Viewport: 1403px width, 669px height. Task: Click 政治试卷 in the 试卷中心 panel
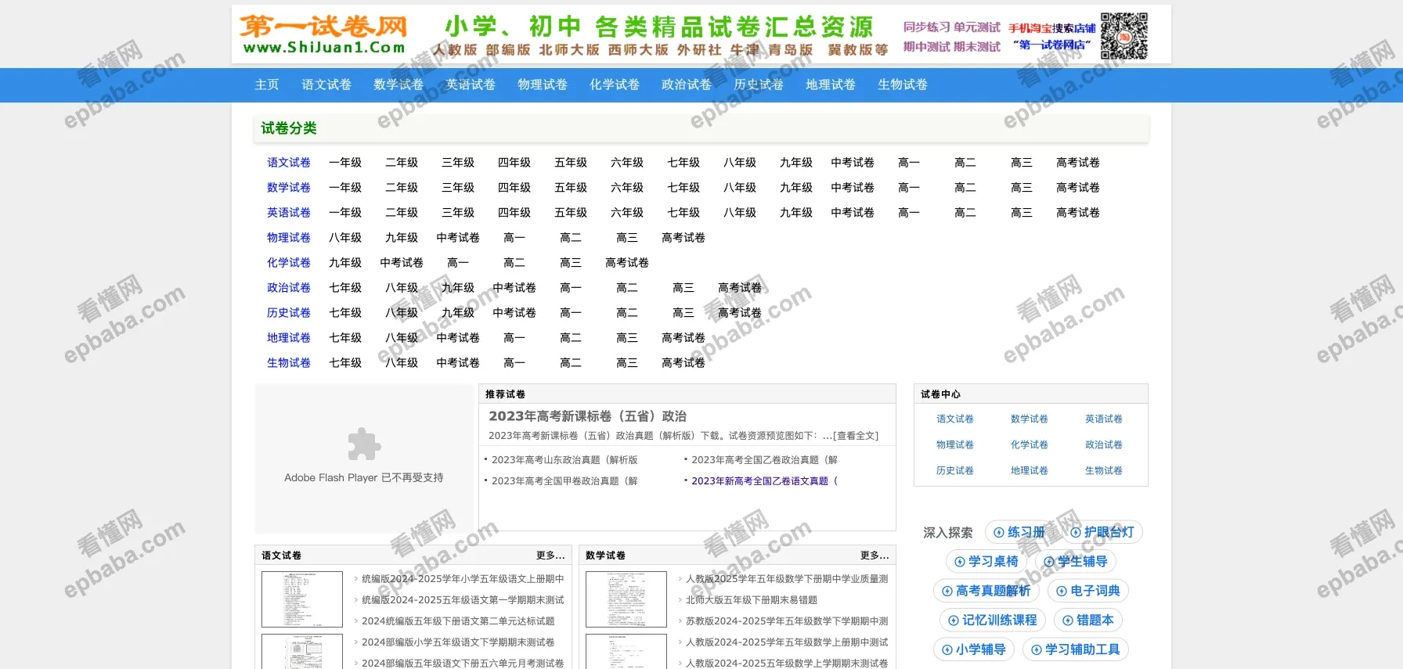pyautogui.click(x=1104, y=445)
